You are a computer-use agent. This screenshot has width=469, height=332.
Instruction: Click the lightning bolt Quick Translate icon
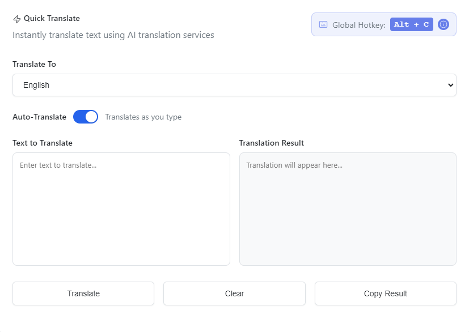[x=16, y=18]
